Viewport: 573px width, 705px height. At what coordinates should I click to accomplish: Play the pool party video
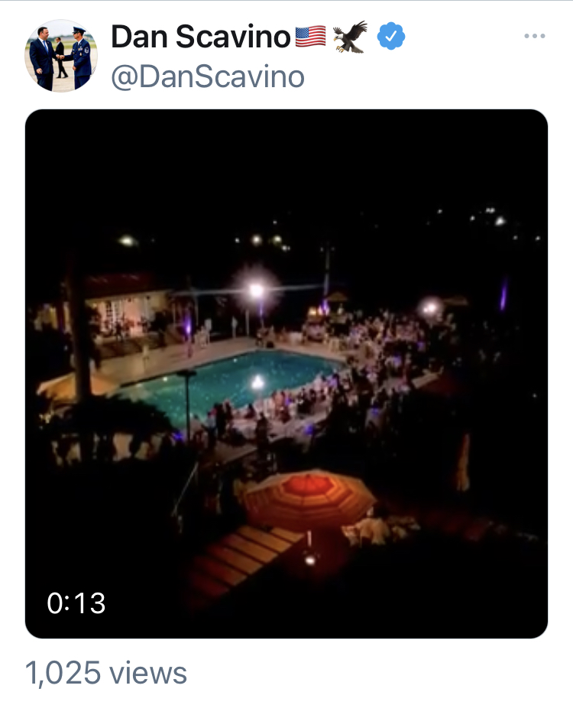click(x=286, y=374)
